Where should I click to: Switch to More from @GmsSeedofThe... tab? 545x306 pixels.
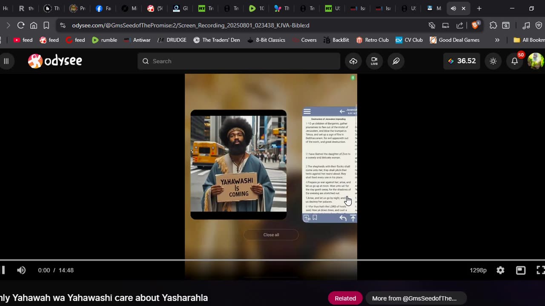point(414,298)
